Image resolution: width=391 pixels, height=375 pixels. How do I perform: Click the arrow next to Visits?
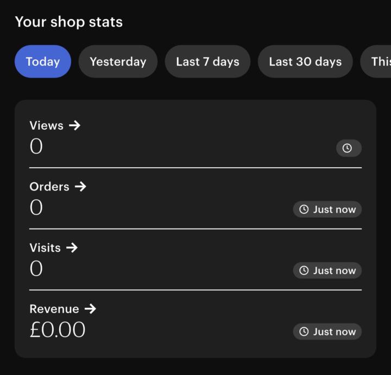[72, 247]
